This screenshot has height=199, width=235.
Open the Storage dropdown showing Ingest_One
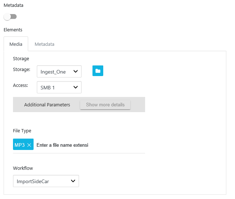[59, 72]
